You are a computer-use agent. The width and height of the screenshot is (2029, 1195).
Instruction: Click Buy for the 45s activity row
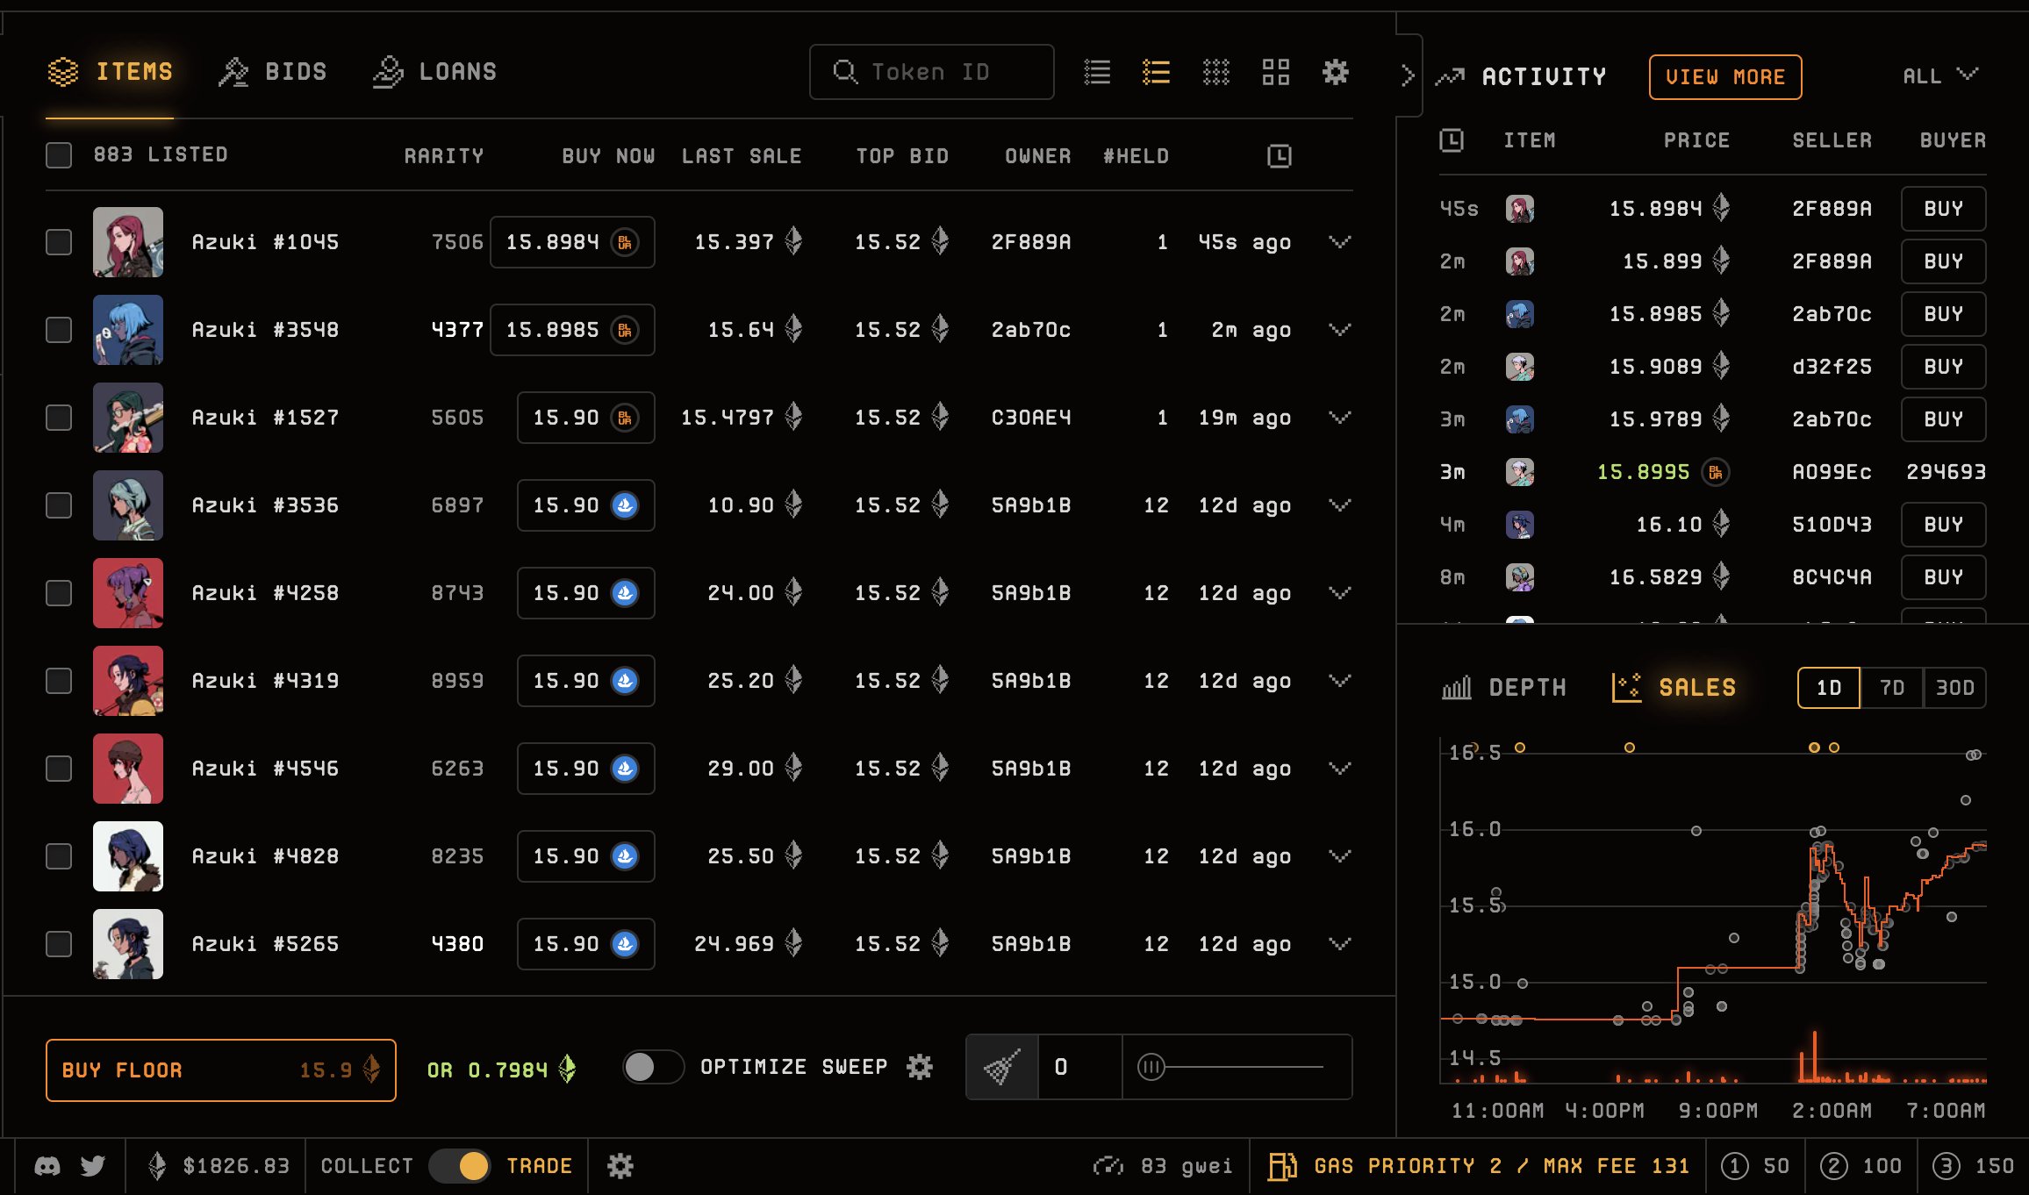pyautogui.click(x=1944, y=209)
